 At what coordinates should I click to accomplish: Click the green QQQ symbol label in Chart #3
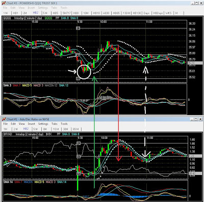click(48, 18)
